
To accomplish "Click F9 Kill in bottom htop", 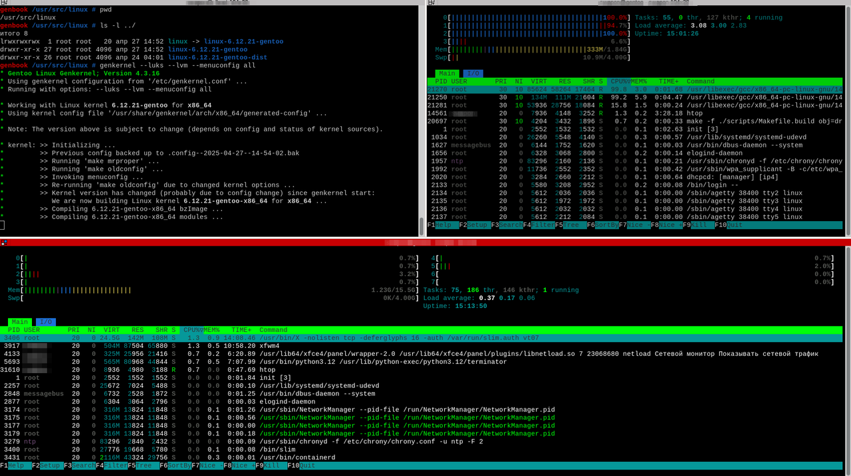I will tap(271, 465).
